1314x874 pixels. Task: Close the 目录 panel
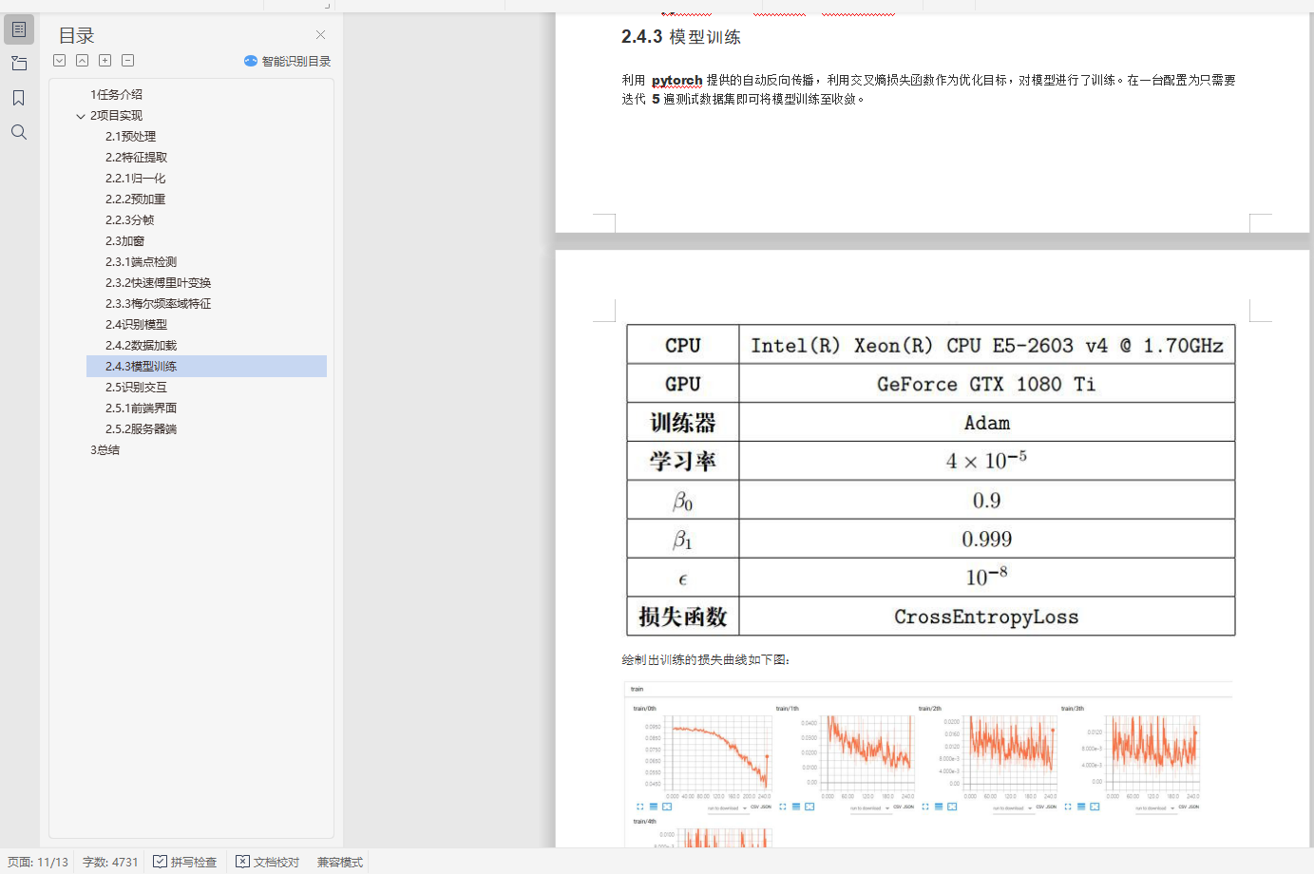(x=320, y=35)
